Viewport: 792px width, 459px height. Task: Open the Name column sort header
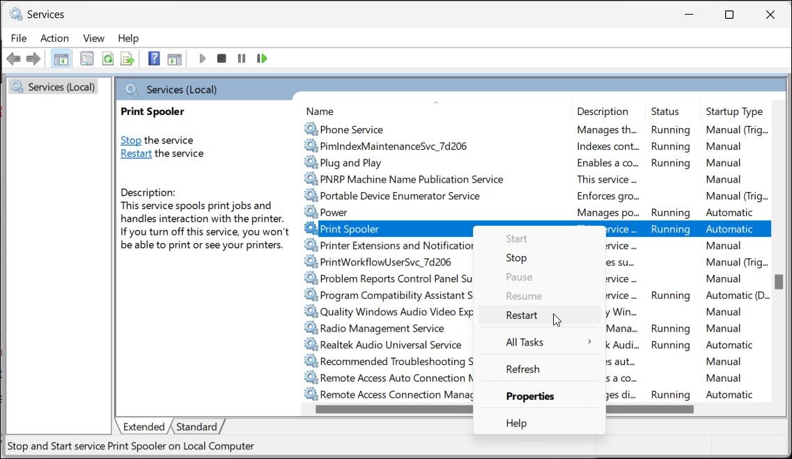pos(320,111)
